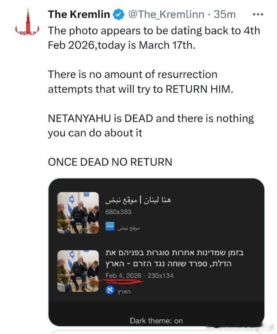
Task: Click the Haaretz aleph source icon
Action: coord(110,290)
